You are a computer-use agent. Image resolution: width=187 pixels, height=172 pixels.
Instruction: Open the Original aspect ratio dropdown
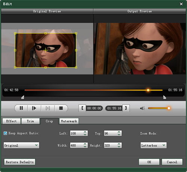[21, 145]
